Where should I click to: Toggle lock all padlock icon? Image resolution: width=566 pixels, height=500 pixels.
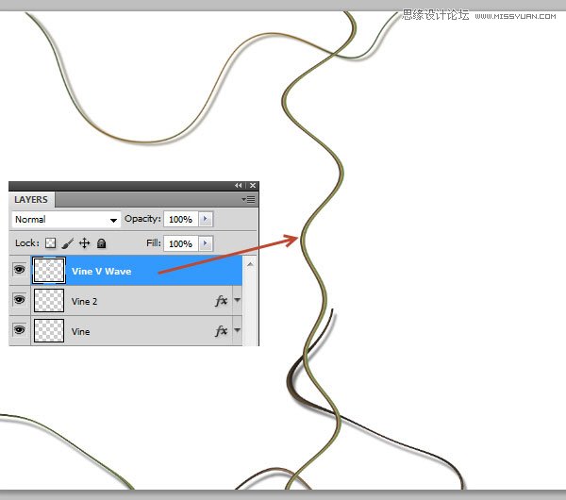click(102, 243)
